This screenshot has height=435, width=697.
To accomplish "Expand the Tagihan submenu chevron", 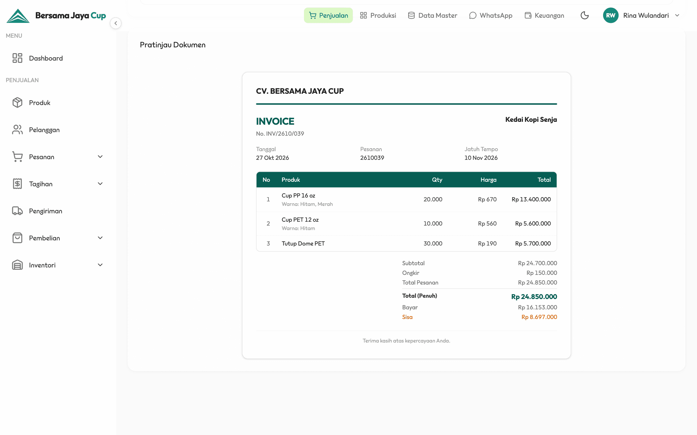I will click(100, 184).
